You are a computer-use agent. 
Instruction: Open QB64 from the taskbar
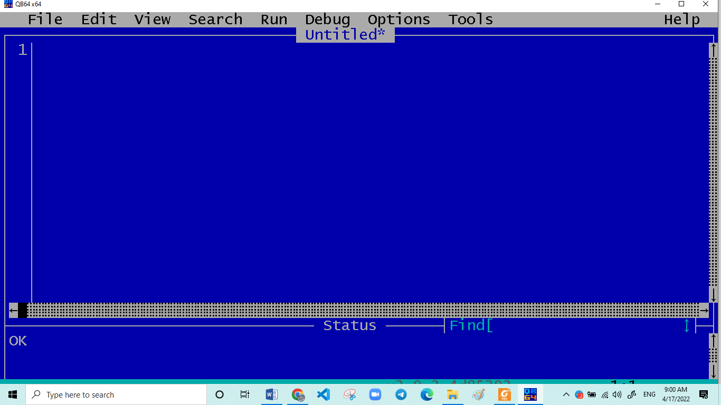(x=530, y=394)
